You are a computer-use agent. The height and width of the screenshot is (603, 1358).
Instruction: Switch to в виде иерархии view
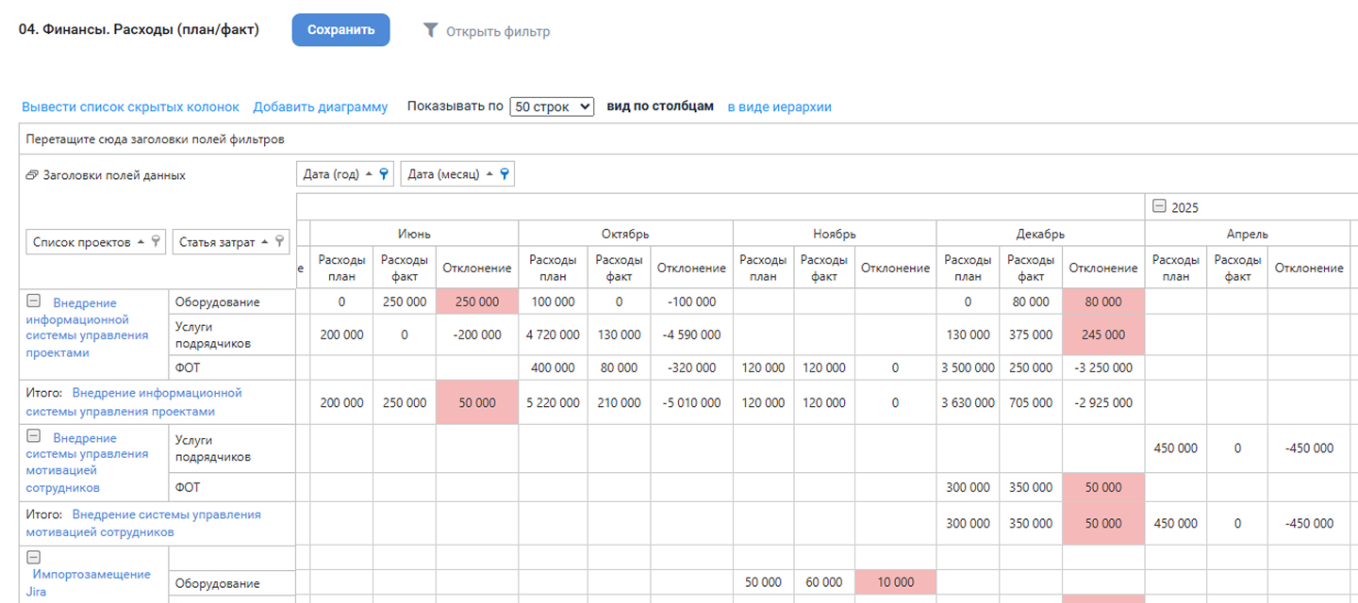(x=779, y=106)
